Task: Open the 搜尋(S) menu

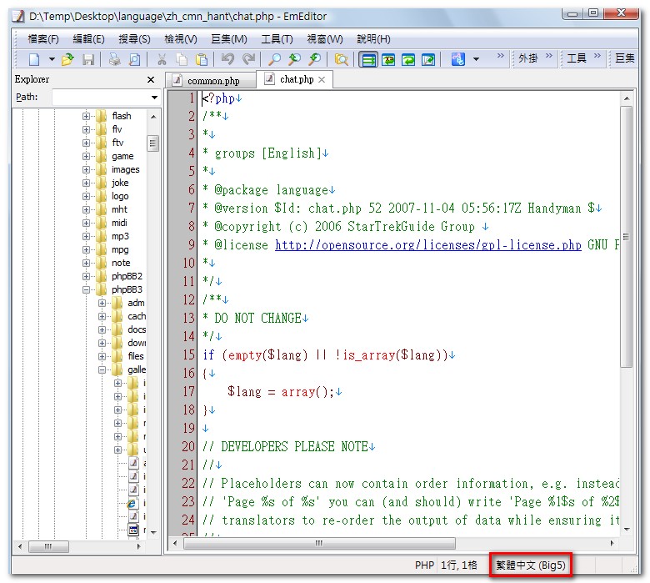Action: pos(134,39)
